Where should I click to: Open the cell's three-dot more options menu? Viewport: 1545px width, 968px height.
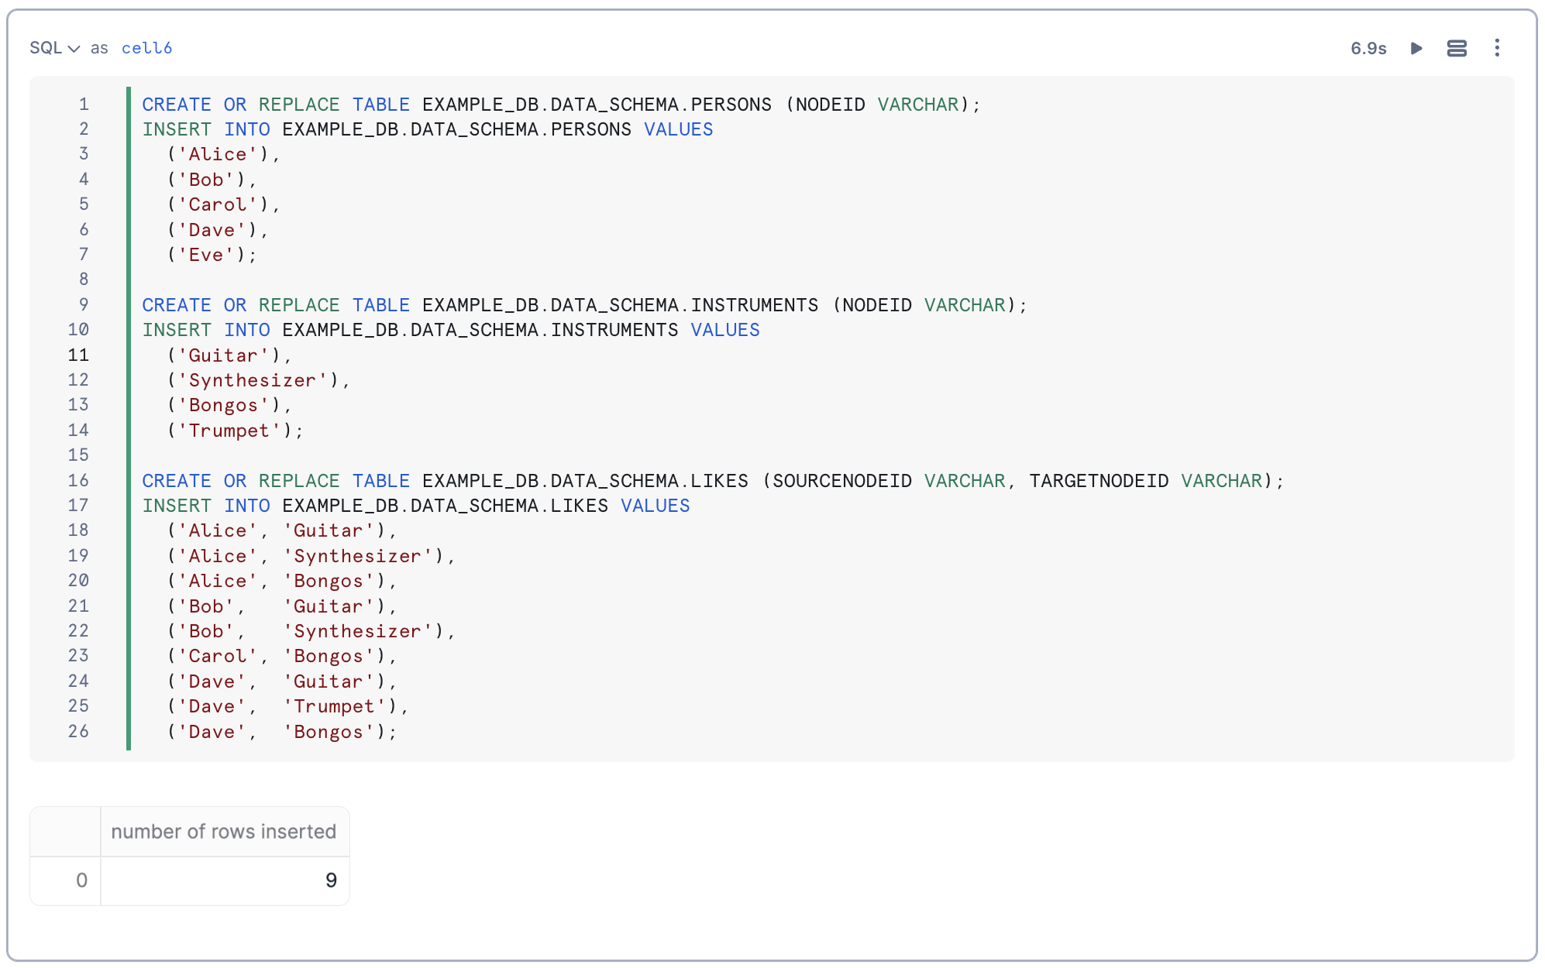(x=1497, y=48)
